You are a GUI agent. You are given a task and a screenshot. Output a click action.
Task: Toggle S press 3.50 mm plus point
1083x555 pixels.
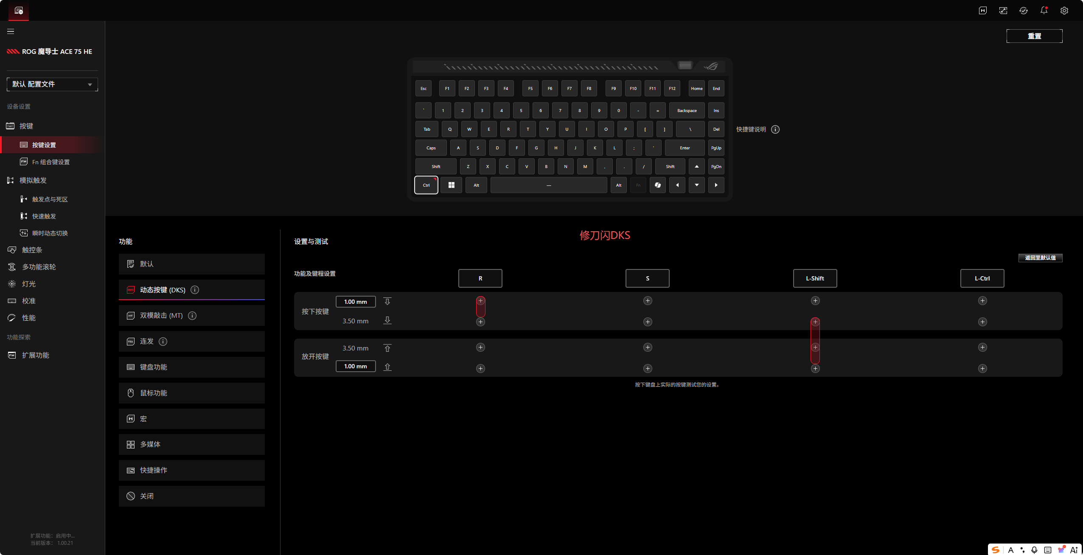[648, 322]
